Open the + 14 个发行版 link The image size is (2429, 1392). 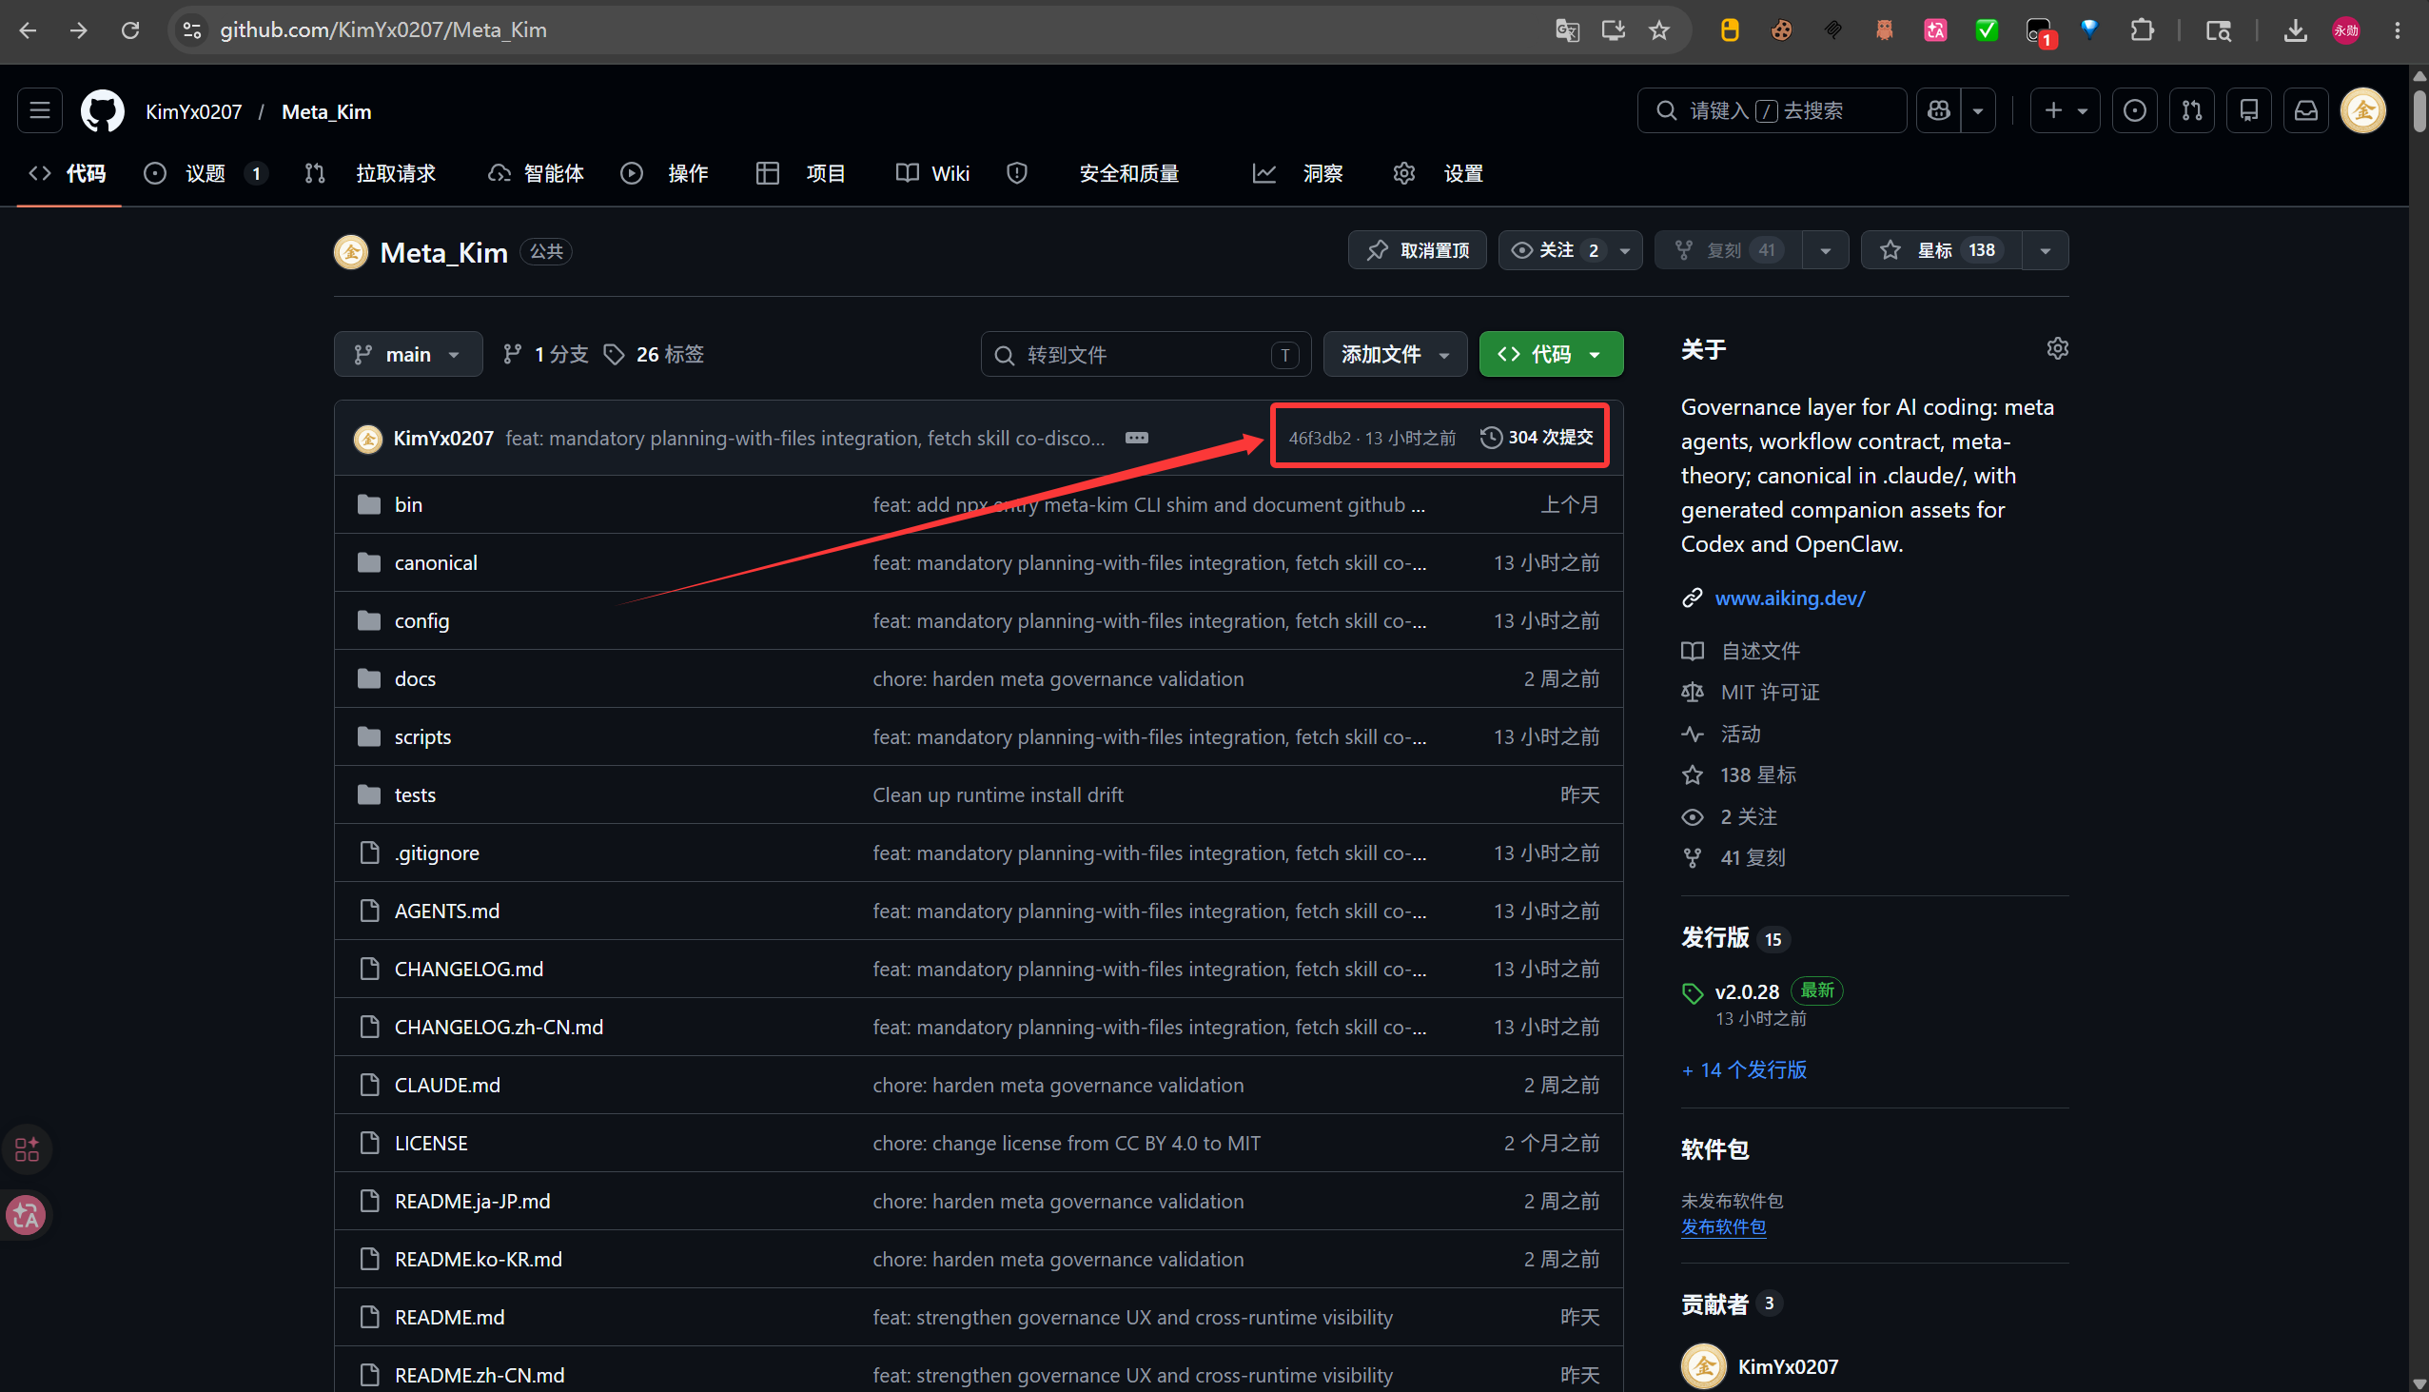tap(1745, 1069)
